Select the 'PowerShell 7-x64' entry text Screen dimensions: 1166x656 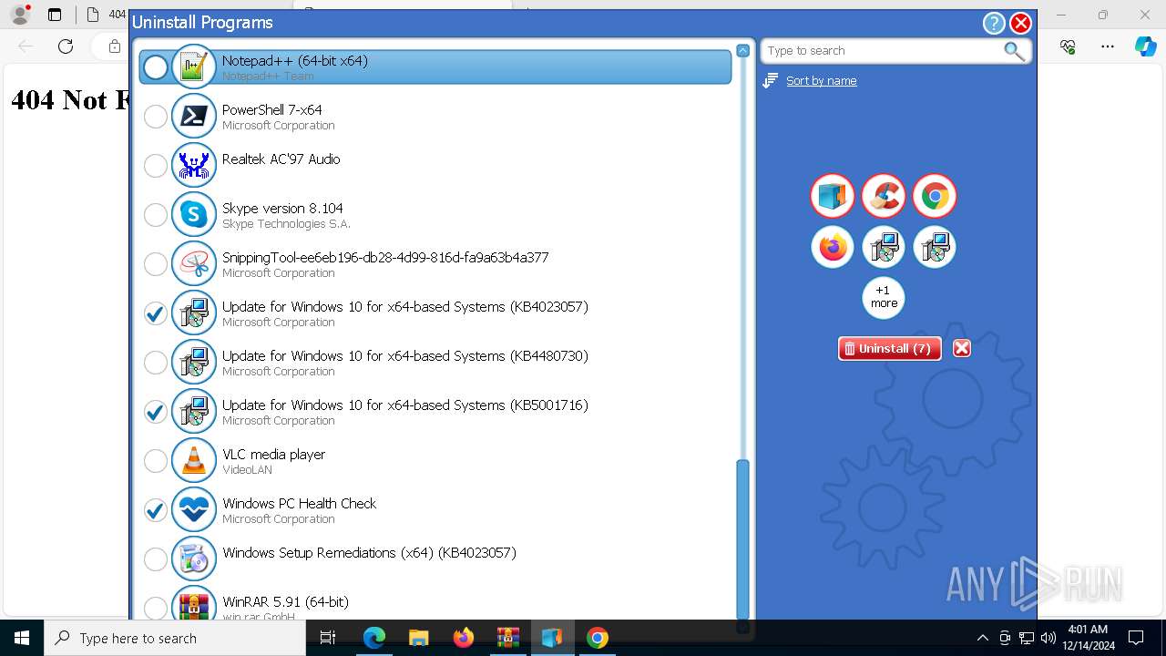pos(271,109)
